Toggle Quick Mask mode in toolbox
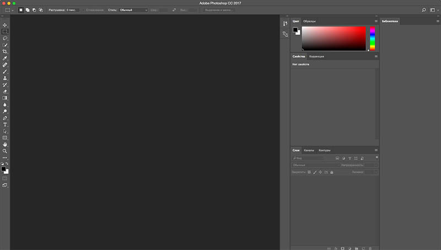The image size is (441, 250). (x=5, y=178)
